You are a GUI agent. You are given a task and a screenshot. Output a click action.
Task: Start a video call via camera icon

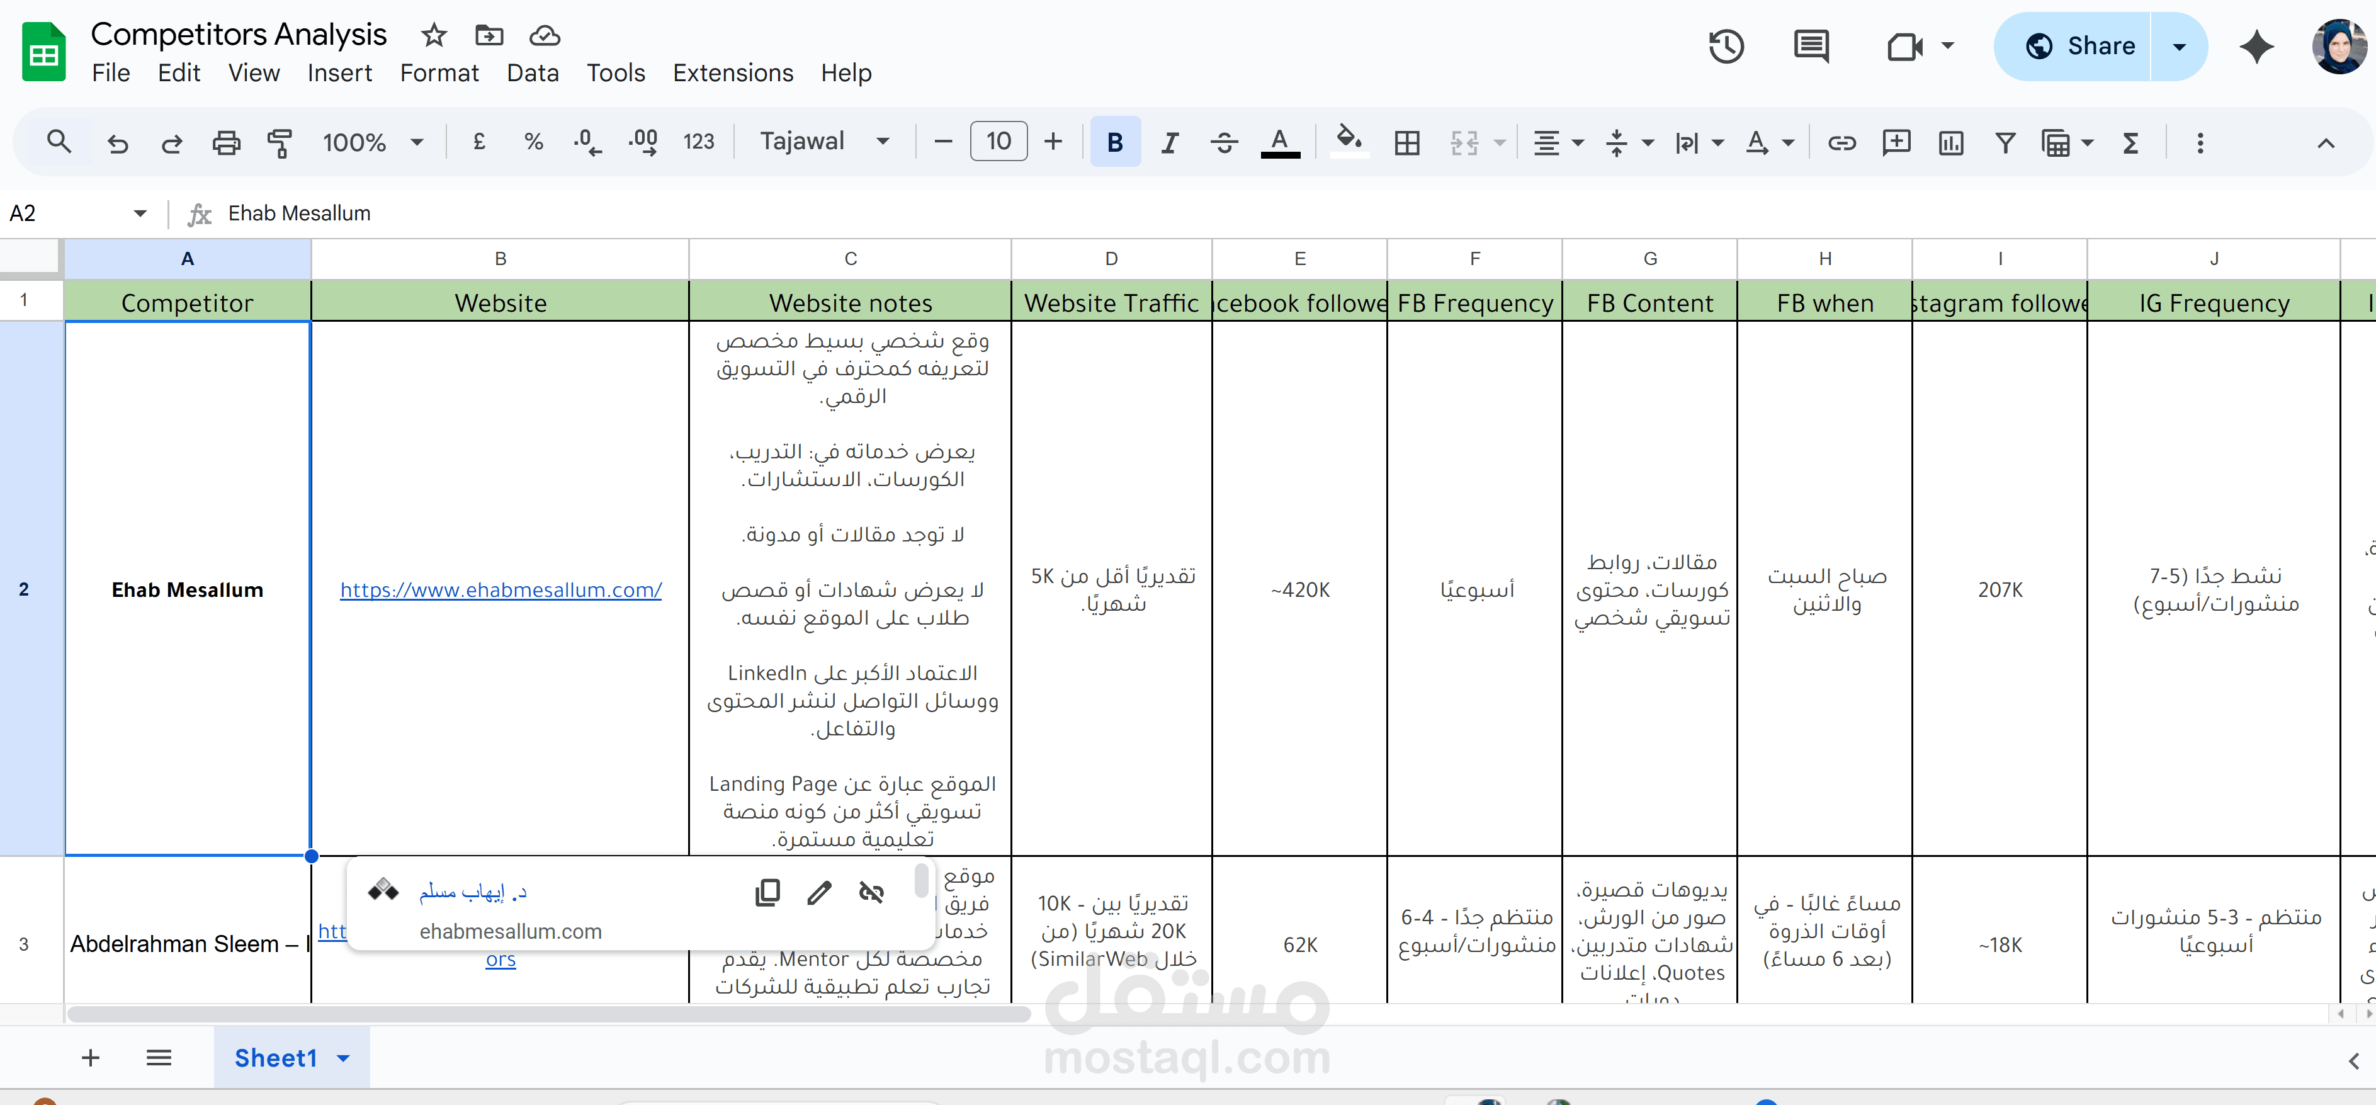[x=1904, y=46]
